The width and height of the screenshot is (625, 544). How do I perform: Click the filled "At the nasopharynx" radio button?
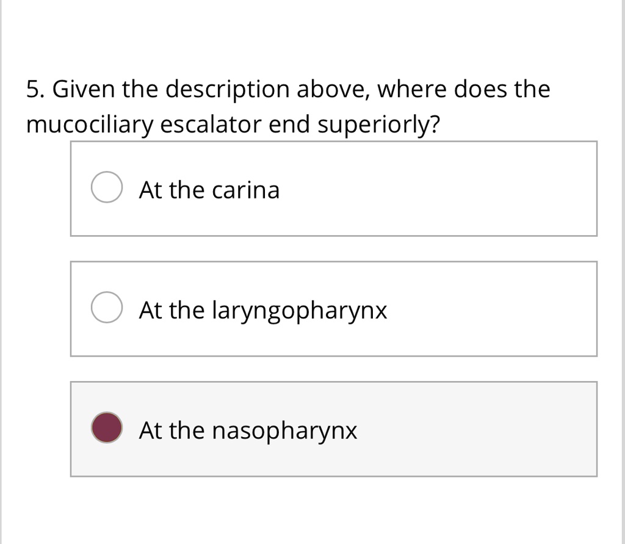coord(106,429)
